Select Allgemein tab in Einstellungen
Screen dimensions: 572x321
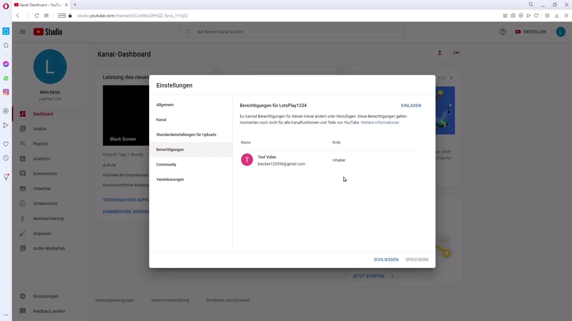165,105
